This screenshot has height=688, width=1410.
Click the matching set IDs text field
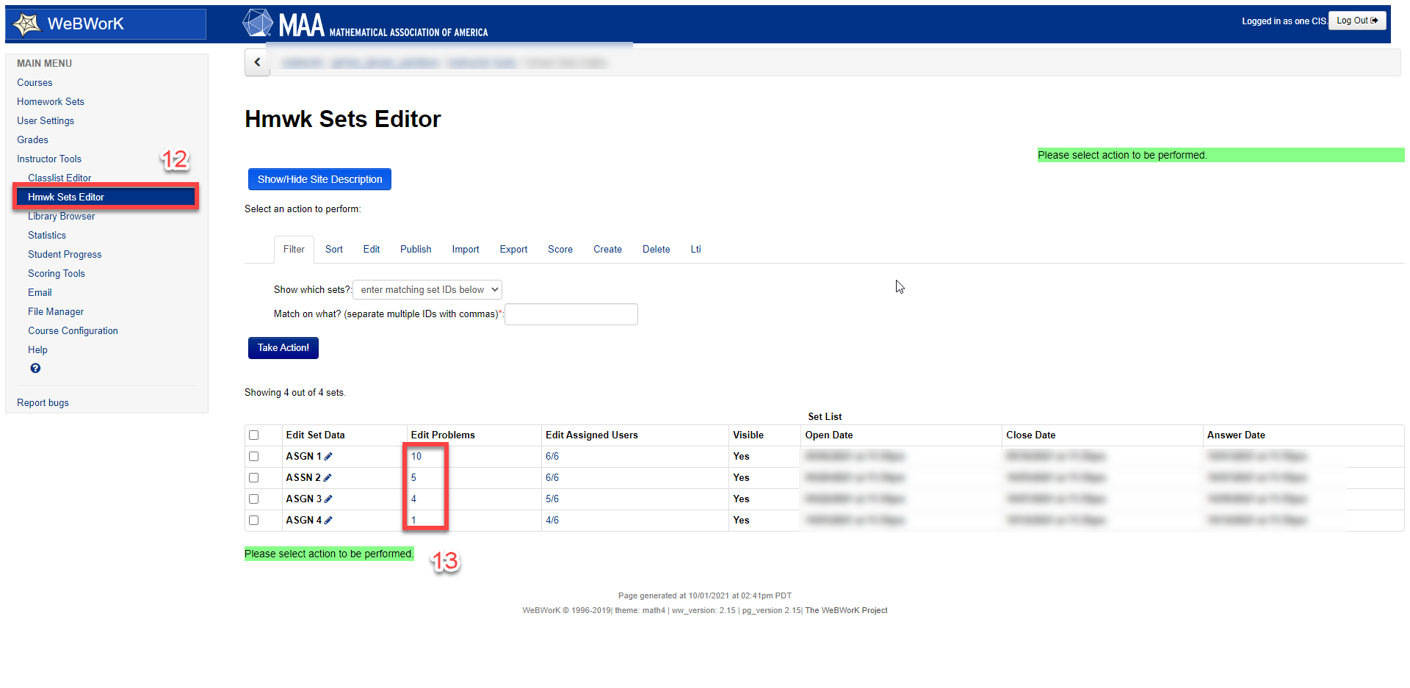click(x=571, y=314)
